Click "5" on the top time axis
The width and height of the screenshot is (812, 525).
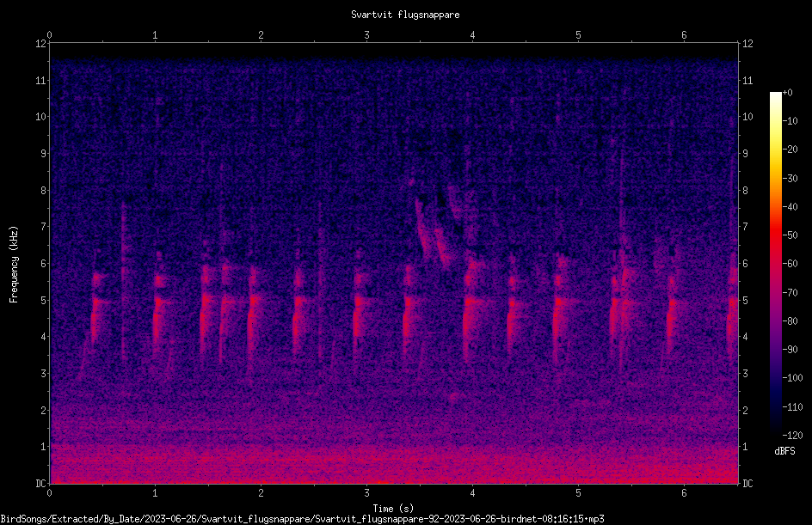[x=578, y=35]
